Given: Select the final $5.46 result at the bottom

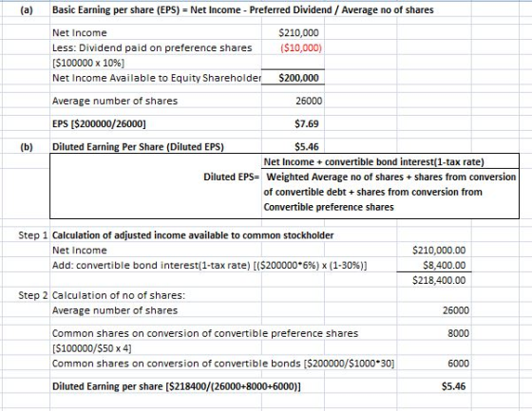Looking at the screenshot, I should (x=454, y=386).
